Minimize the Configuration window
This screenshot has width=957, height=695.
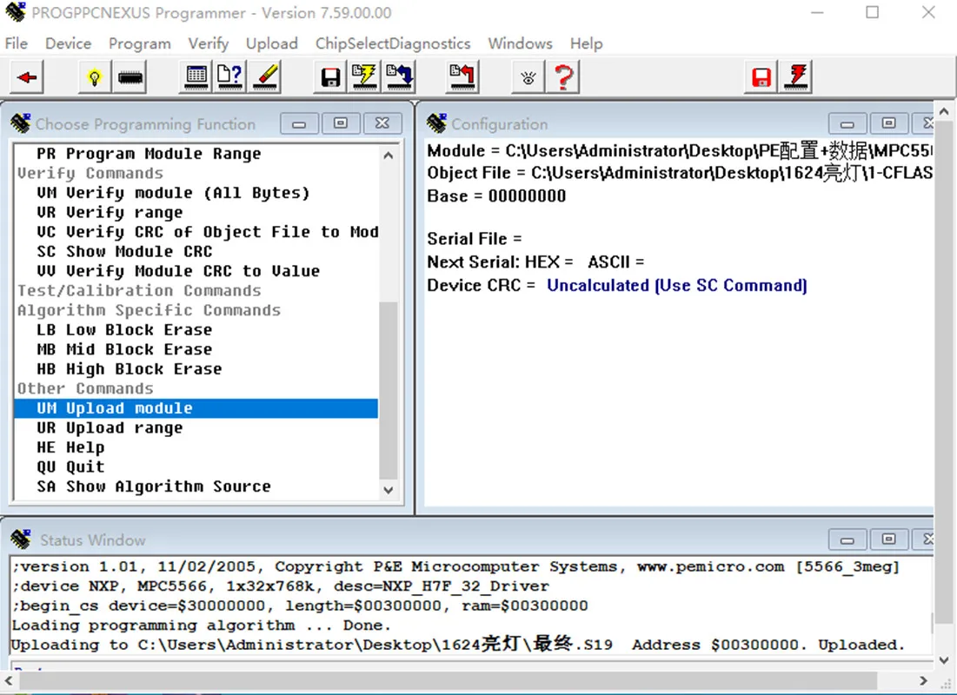(847, 124)
